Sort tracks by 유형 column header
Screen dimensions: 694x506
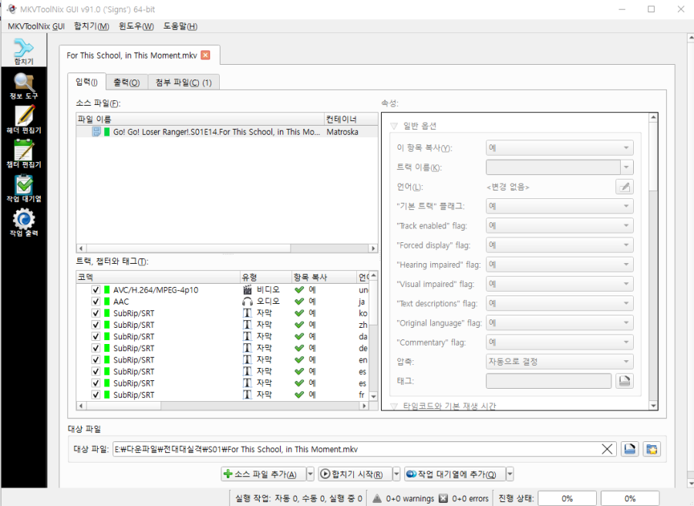(265, 277)
